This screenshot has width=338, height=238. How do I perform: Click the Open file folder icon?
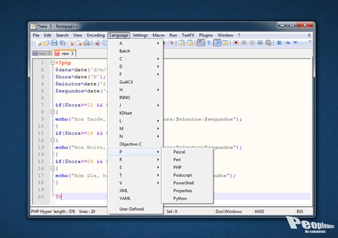click(x=46, y=43)
